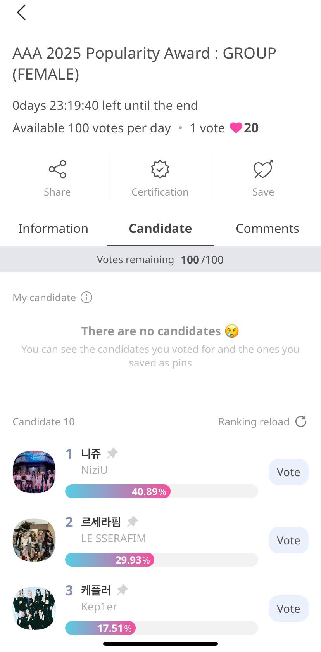This screenshot has width=321, height=652.
Task: Open the My candidate info icon
Action: click(x=86, y=298)
